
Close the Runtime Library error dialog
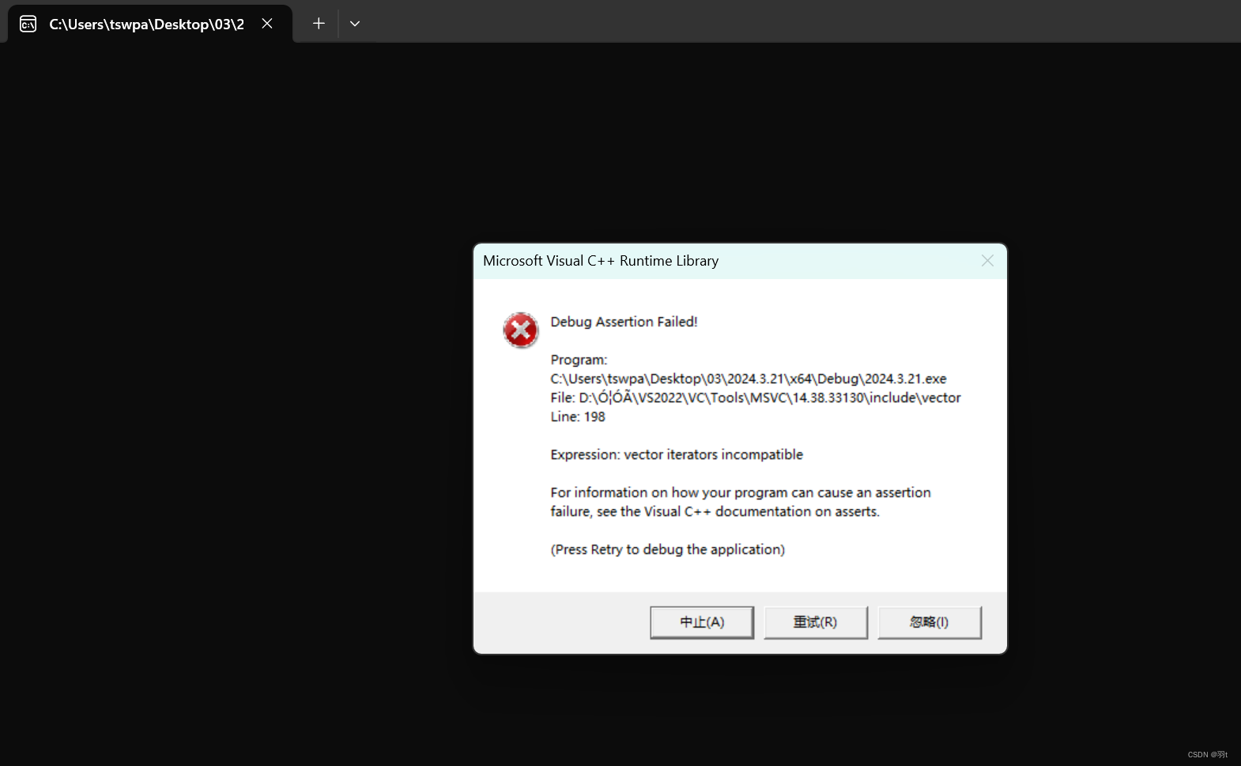[987, 261]
